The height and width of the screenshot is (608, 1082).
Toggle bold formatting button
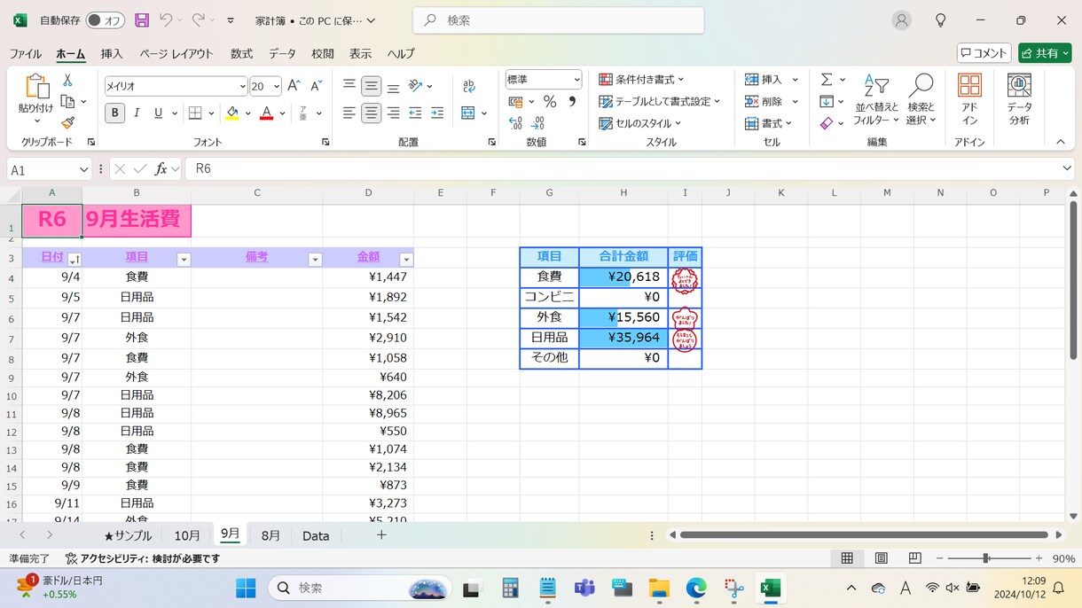click(x=114, y=113)
